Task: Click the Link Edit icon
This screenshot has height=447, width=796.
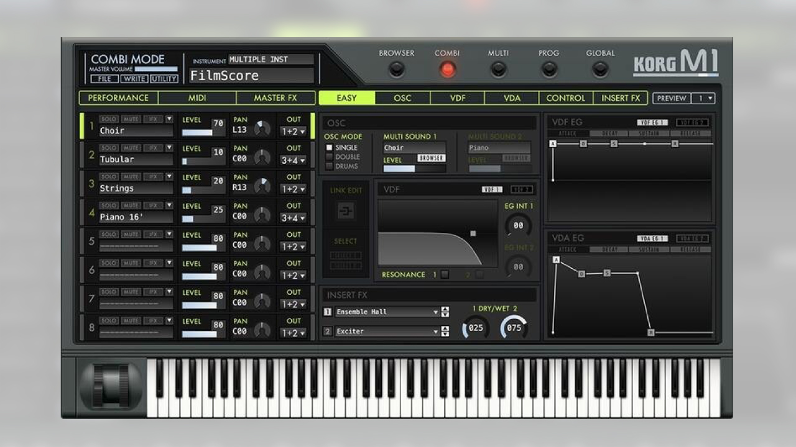Action: tap(345, 211)
